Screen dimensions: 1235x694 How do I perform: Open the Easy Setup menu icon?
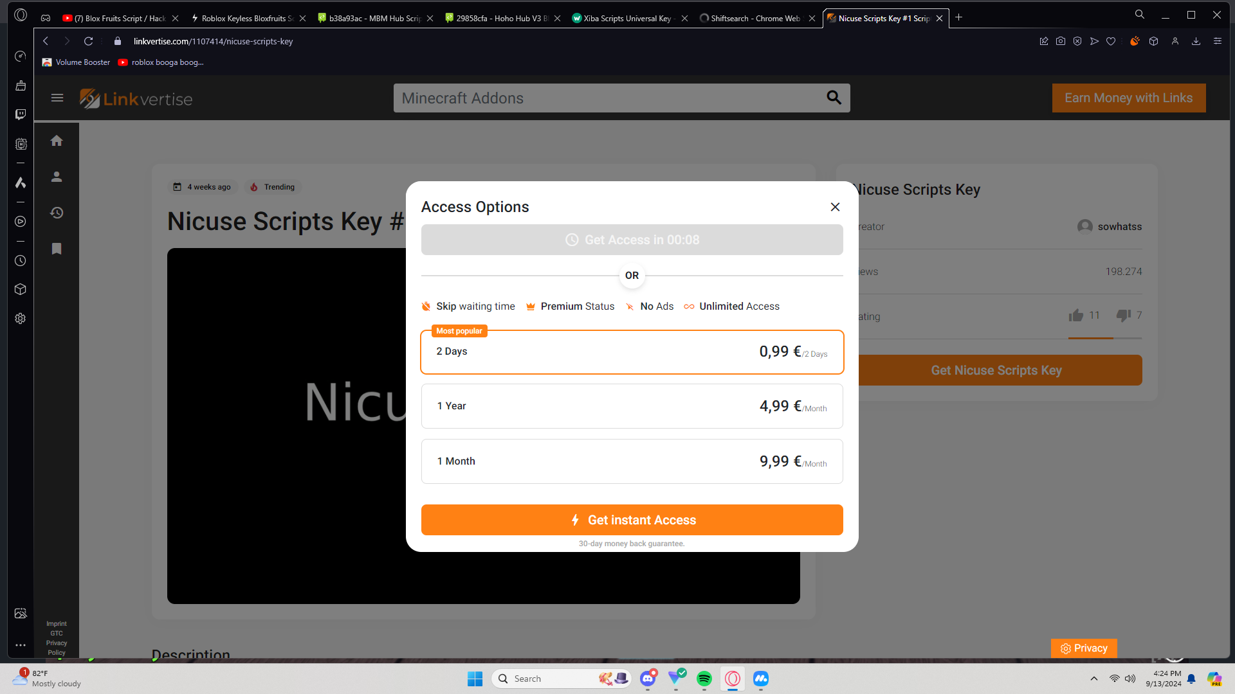(x=1218, y=41)
